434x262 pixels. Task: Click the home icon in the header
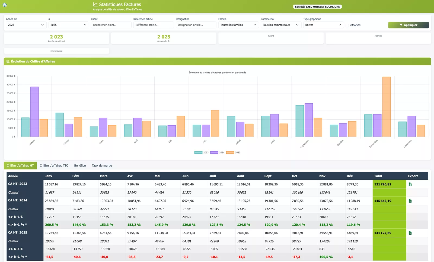5,5
